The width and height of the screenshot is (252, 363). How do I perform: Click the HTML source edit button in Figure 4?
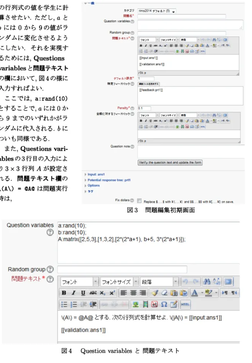point(185,304)
